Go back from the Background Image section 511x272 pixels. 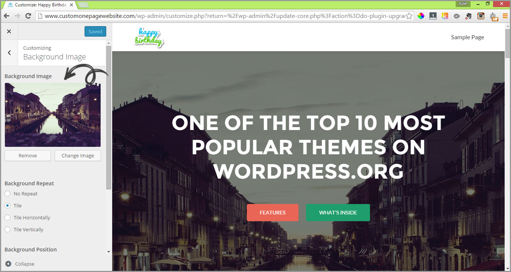(x=9, y=53)
